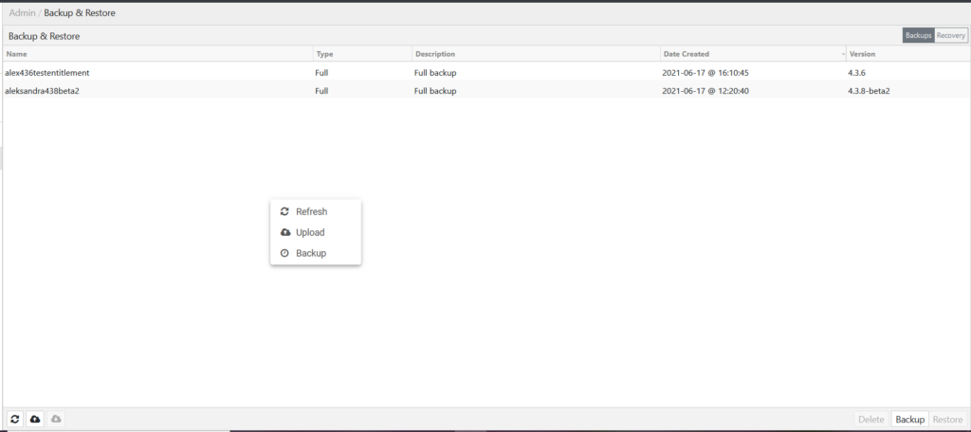Sort by the Date Created column header
This screenshot has width=971, height=432.
753,54
